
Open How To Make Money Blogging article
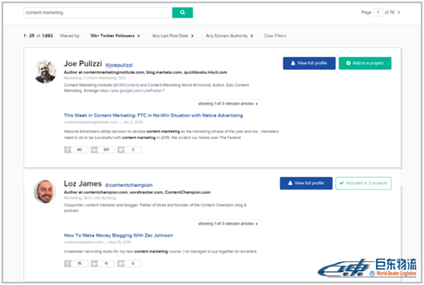(119, 236)
